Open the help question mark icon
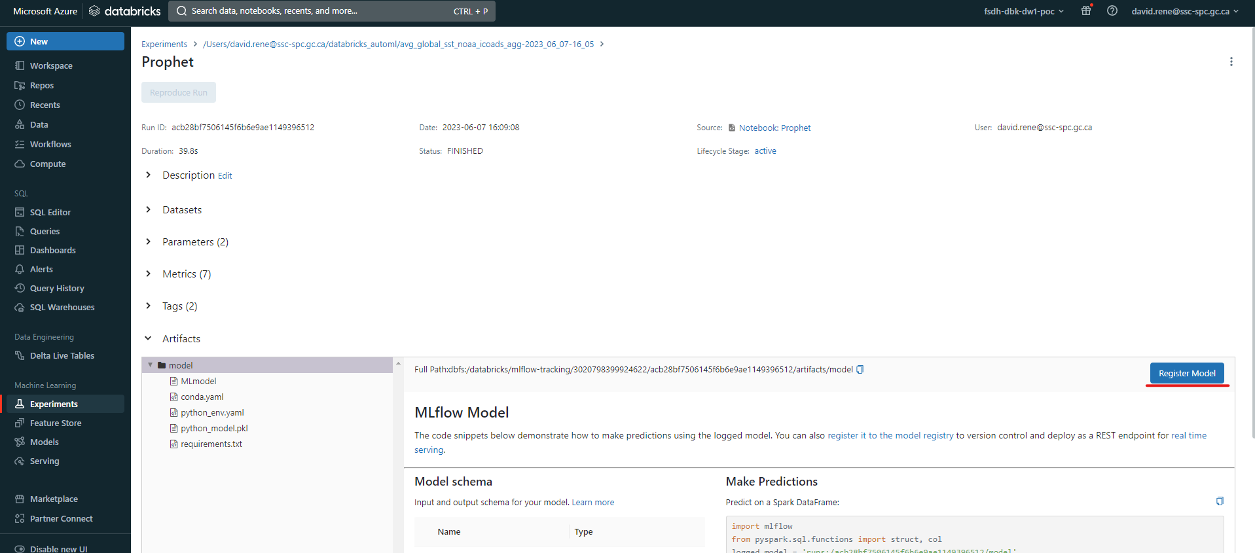The image size is (1255, 553). pyautogui.click(x=1112, y=11)
